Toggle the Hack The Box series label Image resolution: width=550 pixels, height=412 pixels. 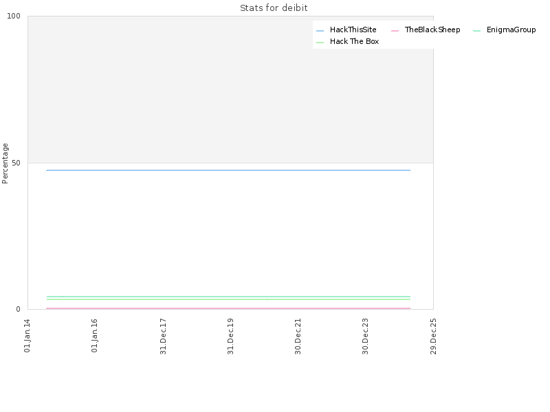point(354,41)
